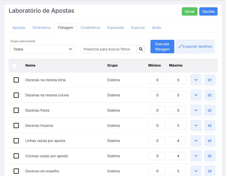The width and height of the screenshot is (226, 176).
Task: Open chart for Dezenas na mesma coluna
Action: click(x=210, y=95)
